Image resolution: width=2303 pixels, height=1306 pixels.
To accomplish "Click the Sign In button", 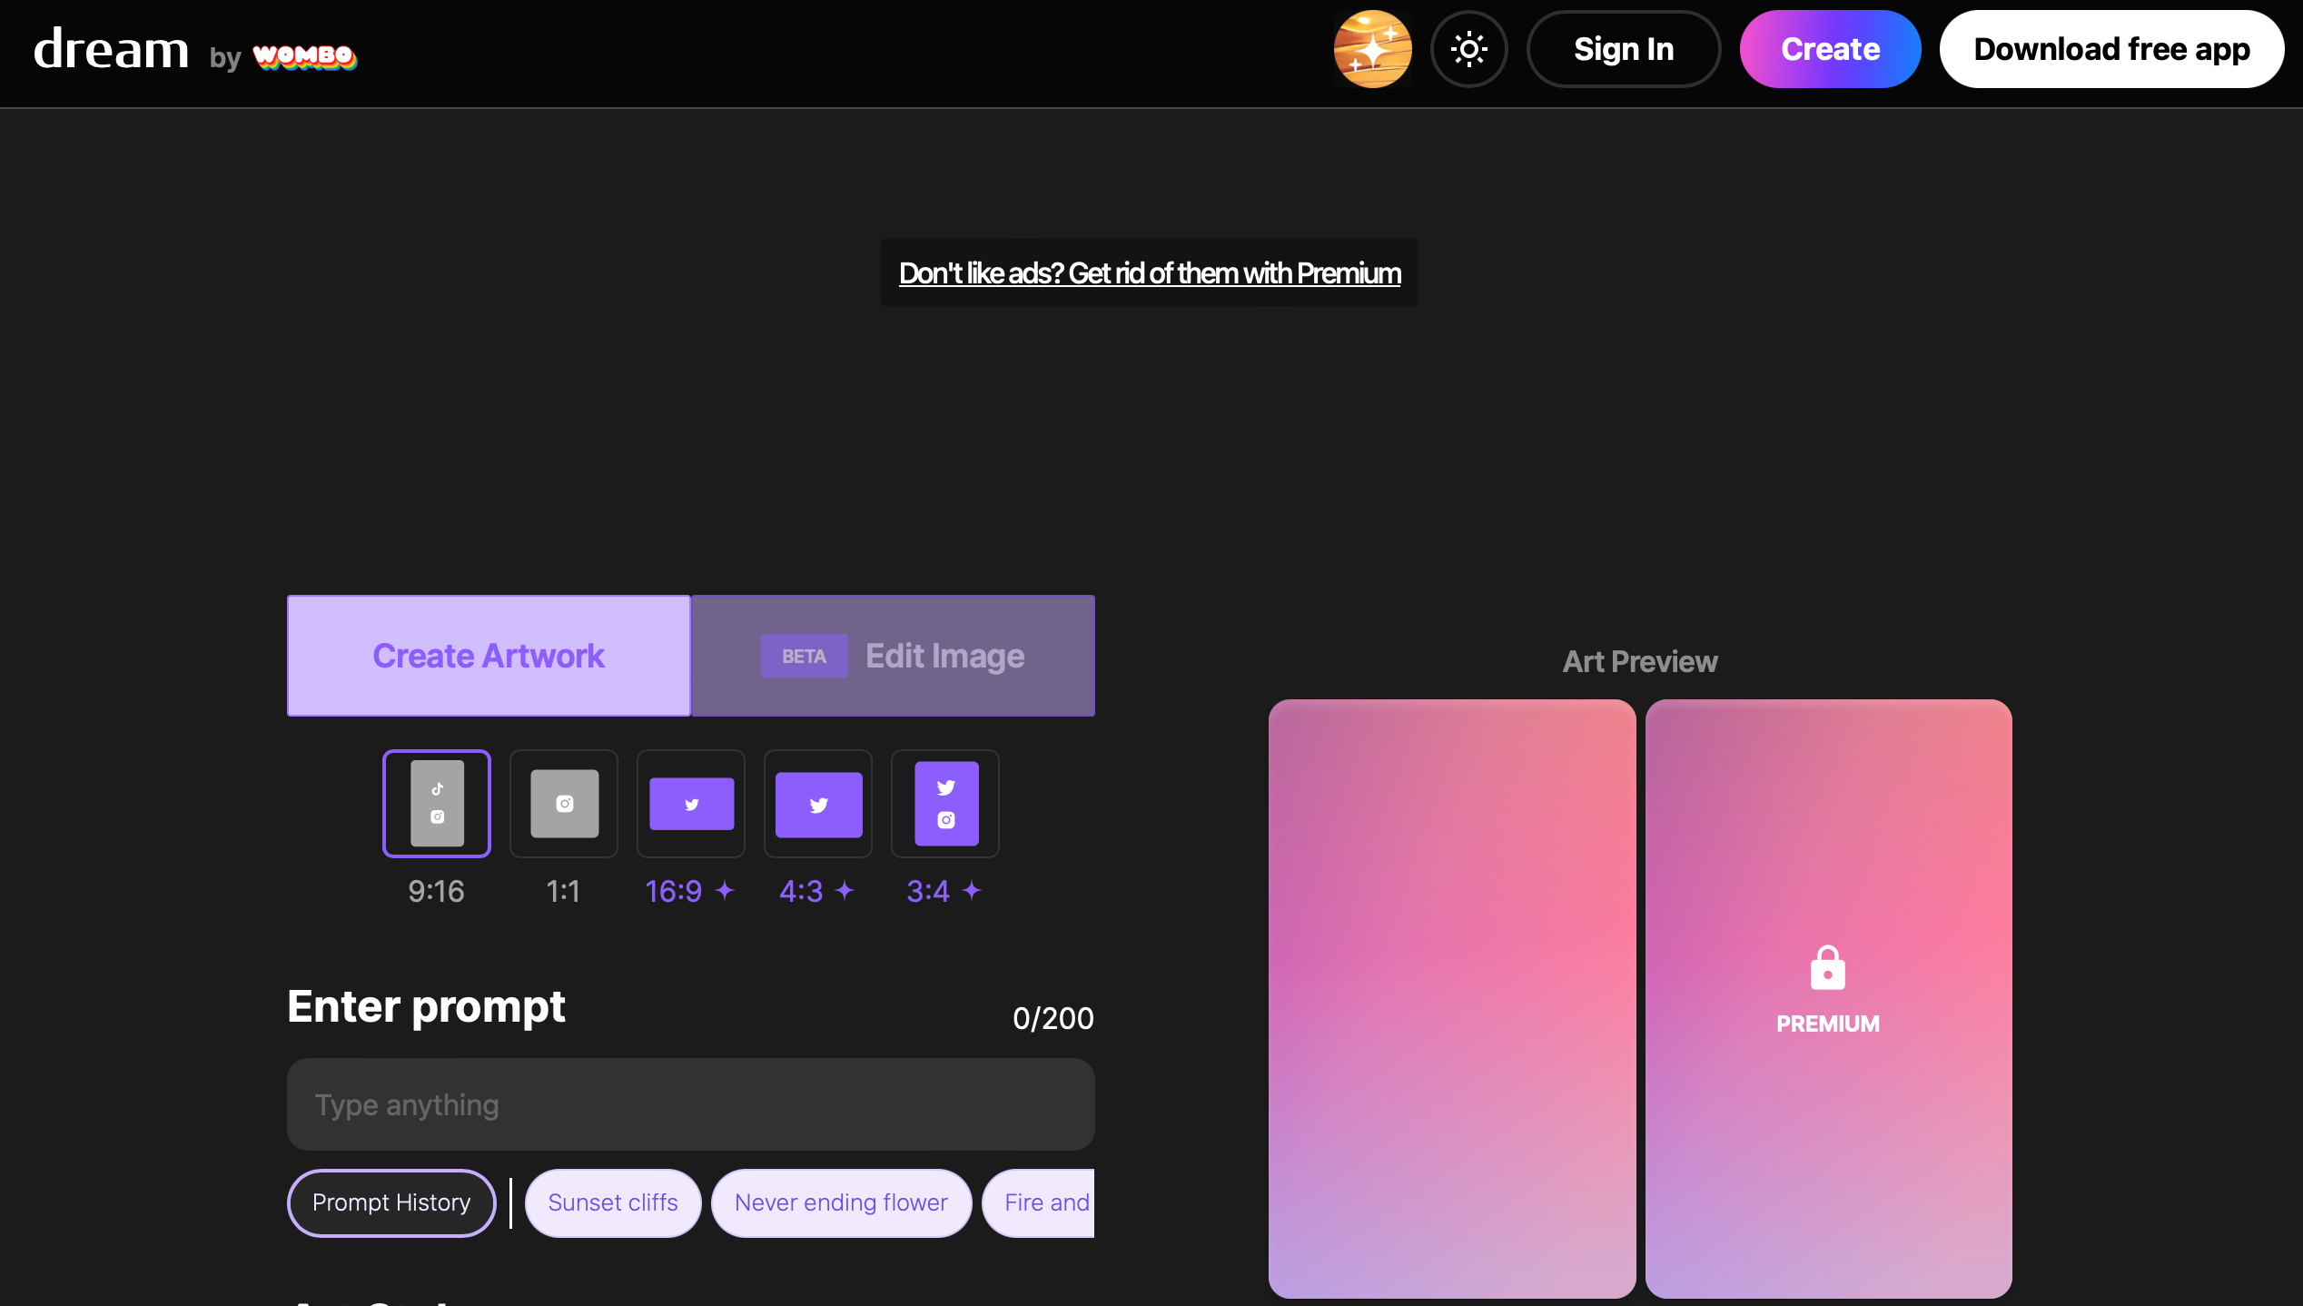I will [x=1623, y=49].
